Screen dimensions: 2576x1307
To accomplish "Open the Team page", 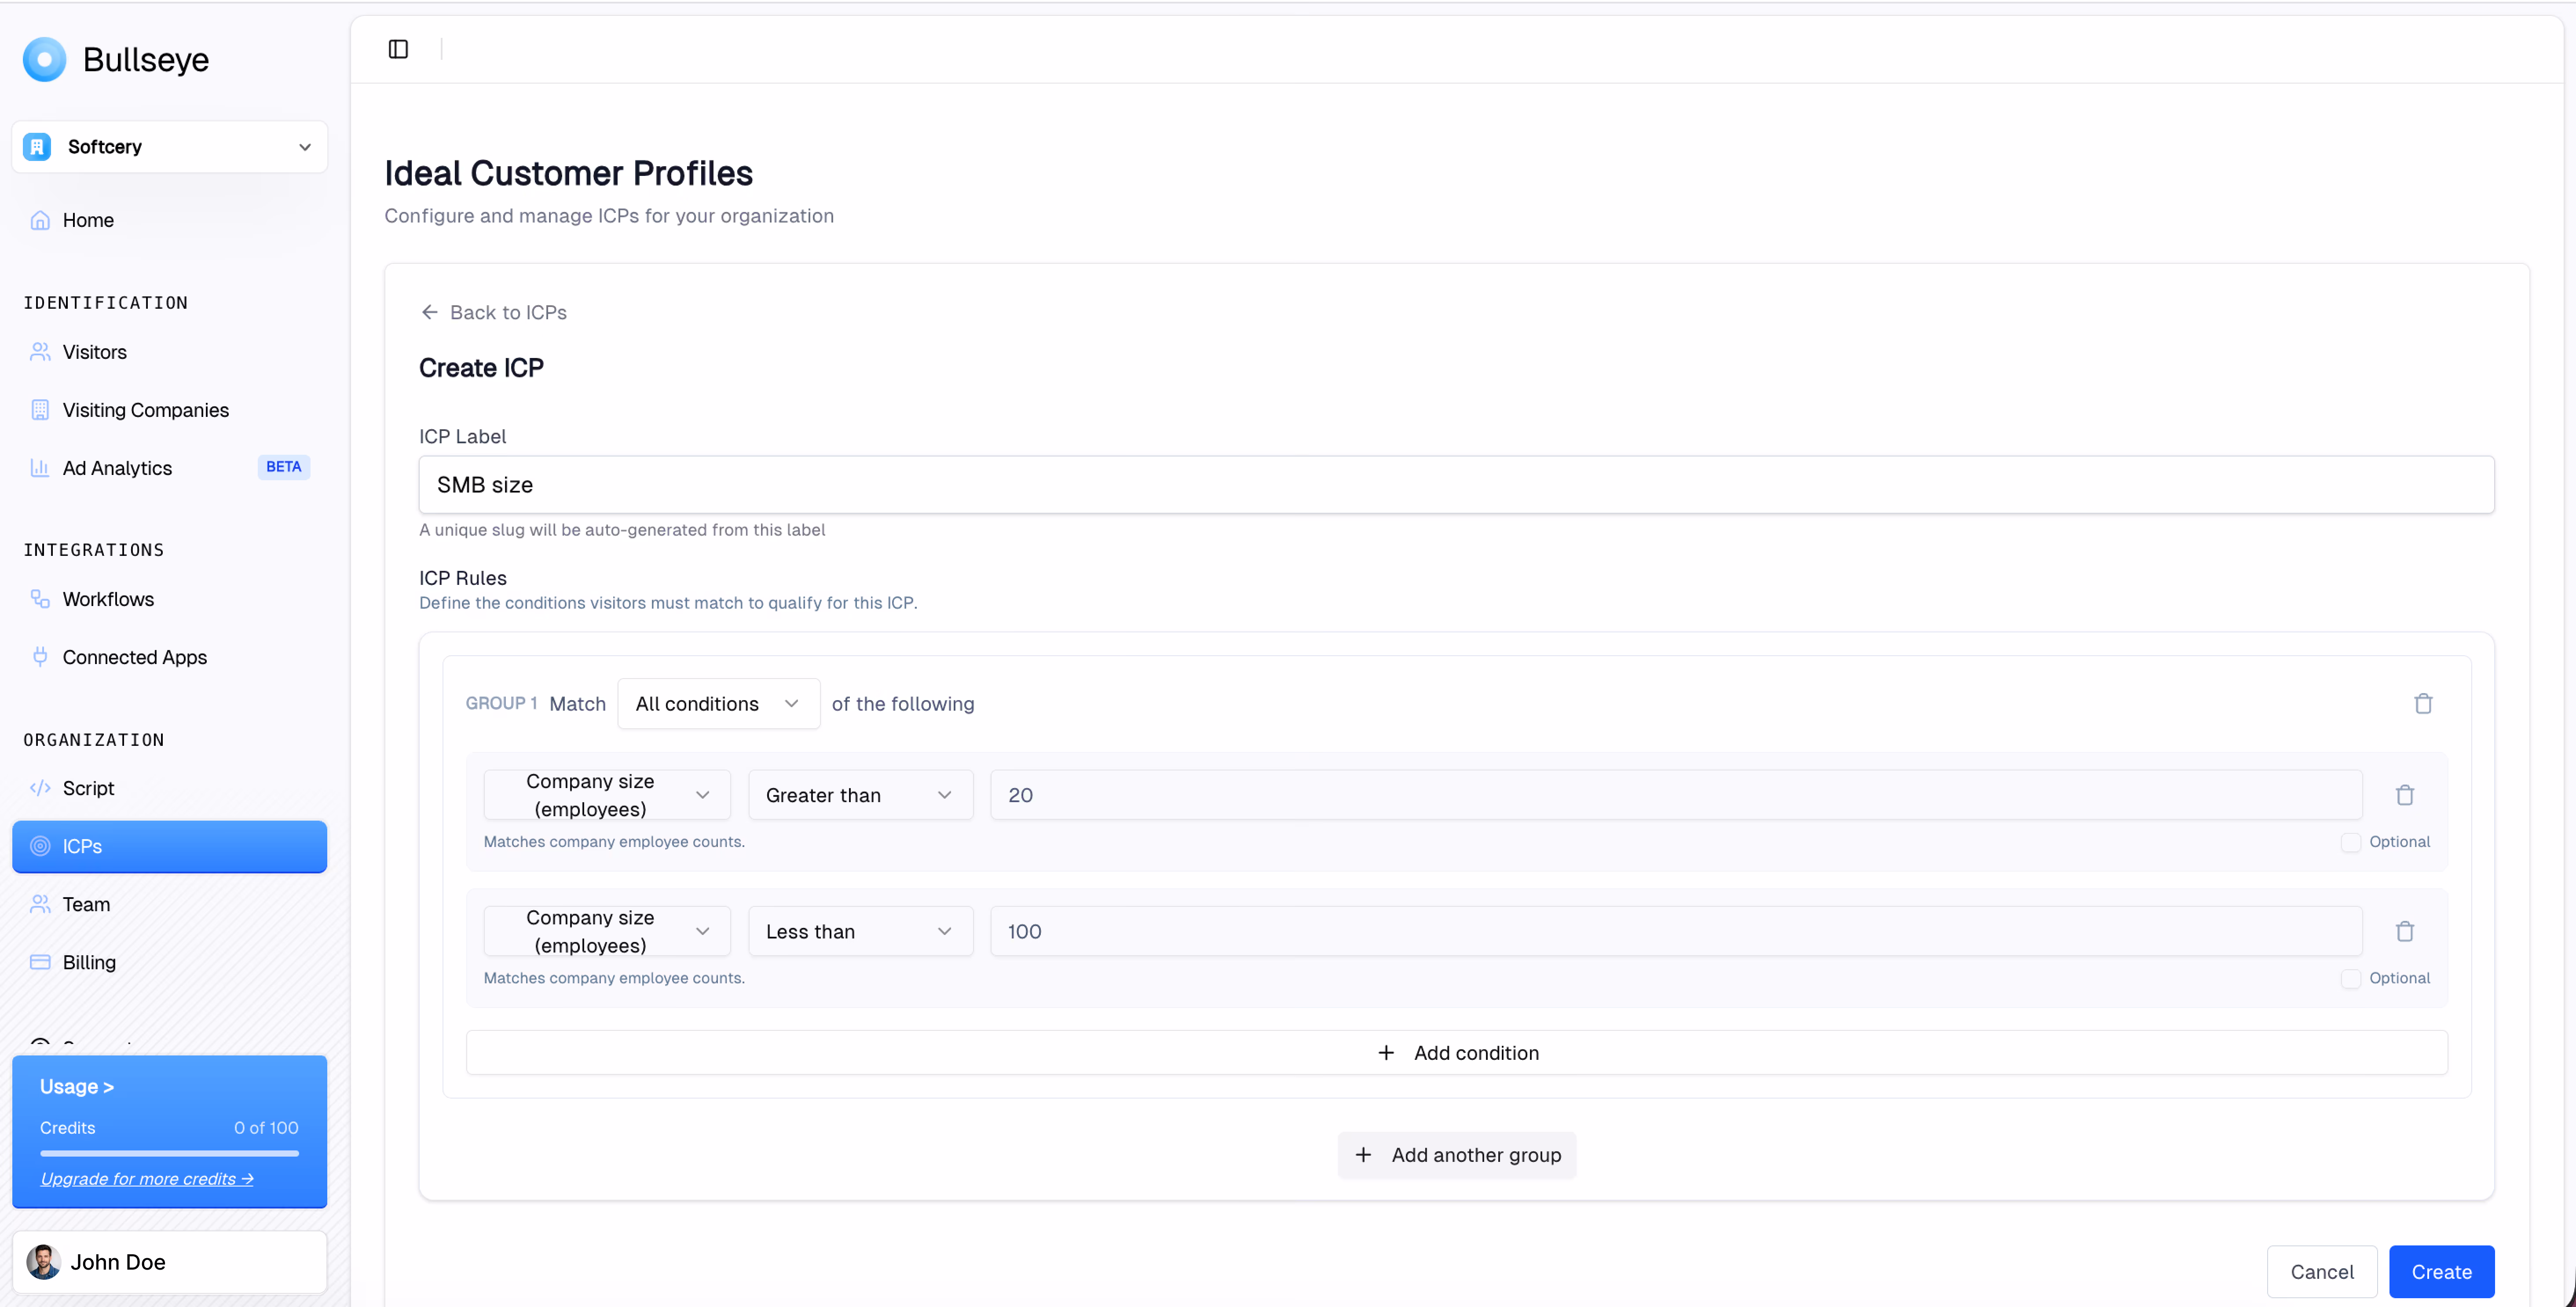I will 169,904.
